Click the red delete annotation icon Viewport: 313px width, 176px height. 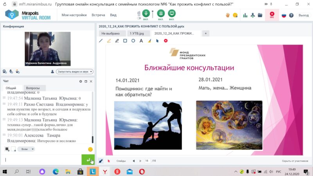[x=165, y=41]
